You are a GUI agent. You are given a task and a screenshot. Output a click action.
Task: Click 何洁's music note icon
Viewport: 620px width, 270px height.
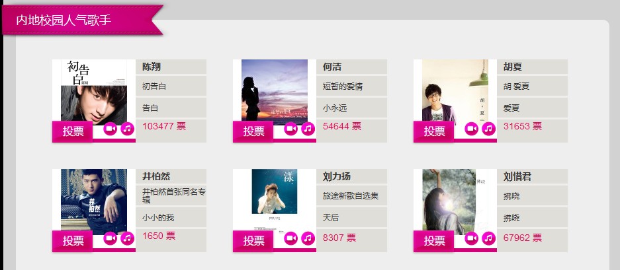[x=308, y=129]
